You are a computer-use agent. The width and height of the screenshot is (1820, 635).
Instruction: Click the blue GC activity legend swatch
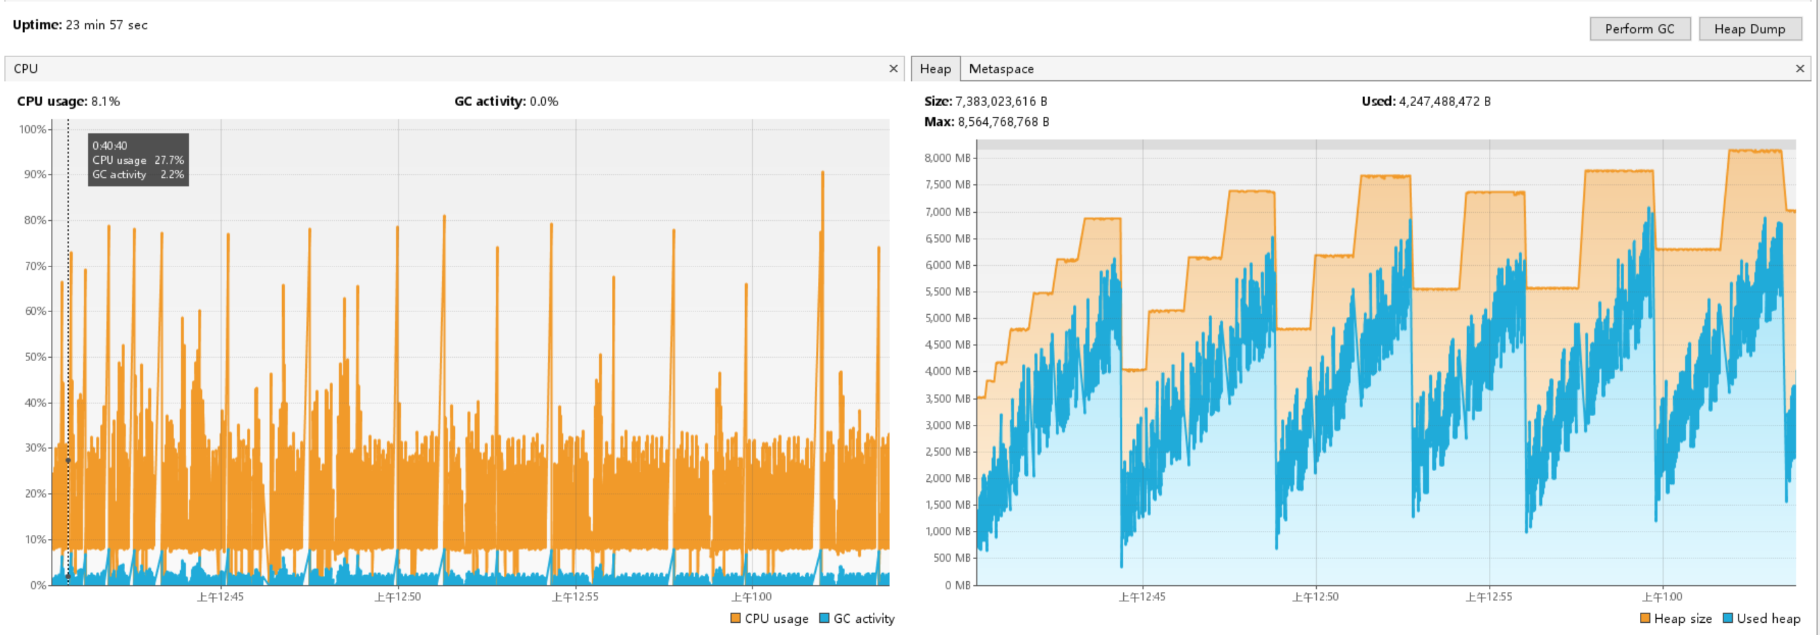click(824, 618)
